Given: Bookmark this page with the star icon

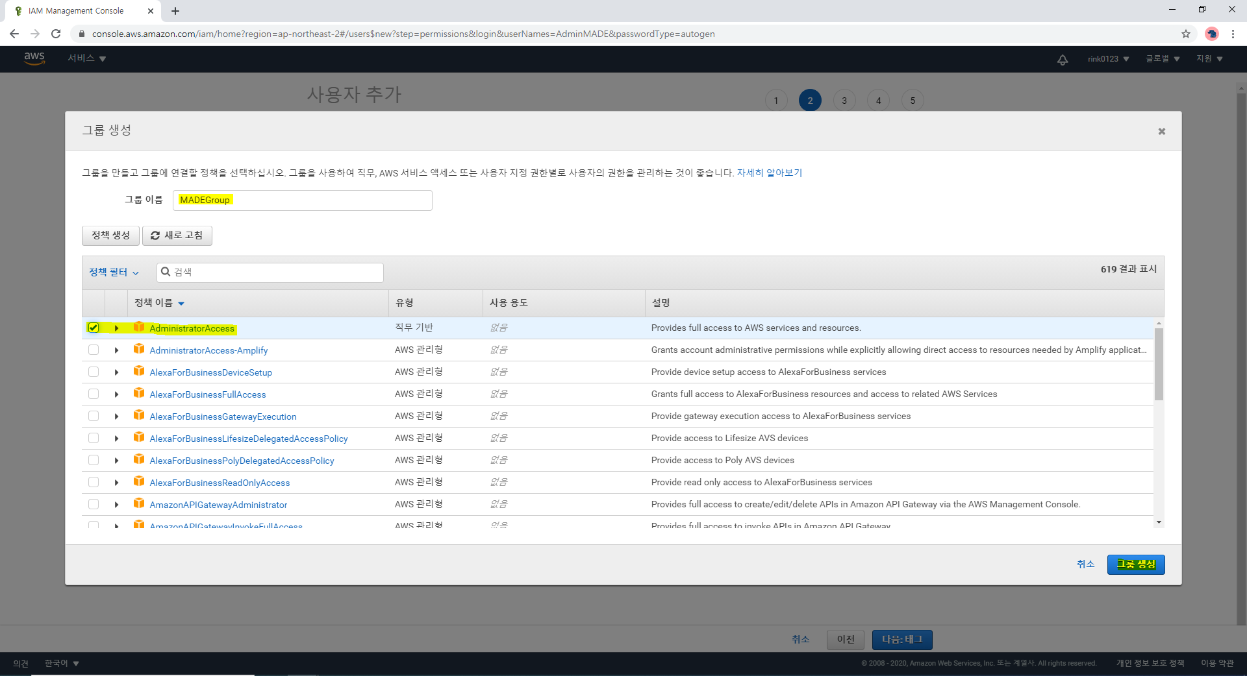Looking at the screenshot, I should (x=1186, y=34).
